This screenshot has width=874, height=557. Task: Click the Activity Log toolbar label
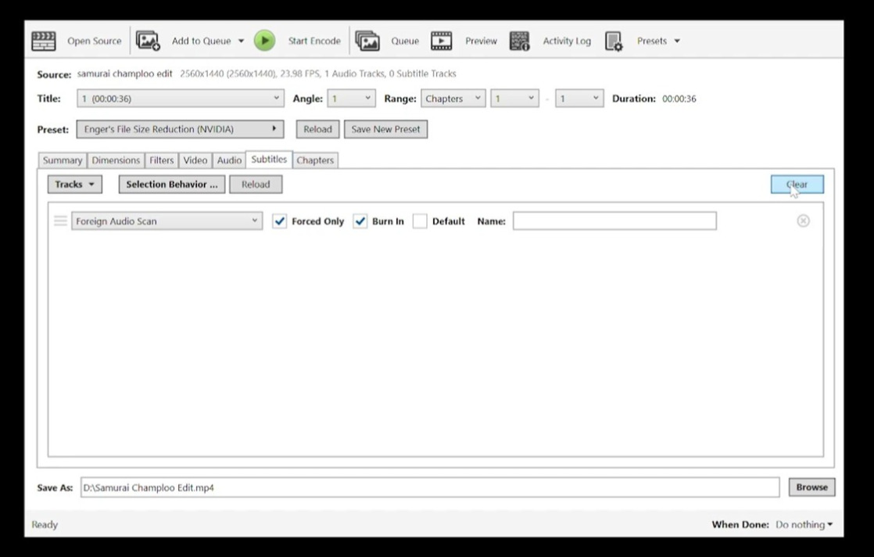(x=567, y=41)
